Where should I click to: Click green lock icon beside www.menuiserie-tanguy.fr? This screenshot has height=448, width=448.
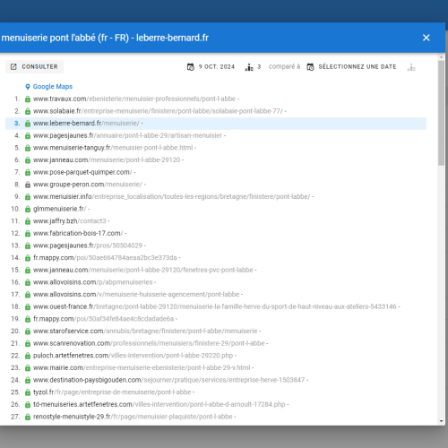(x=28, y=148)
